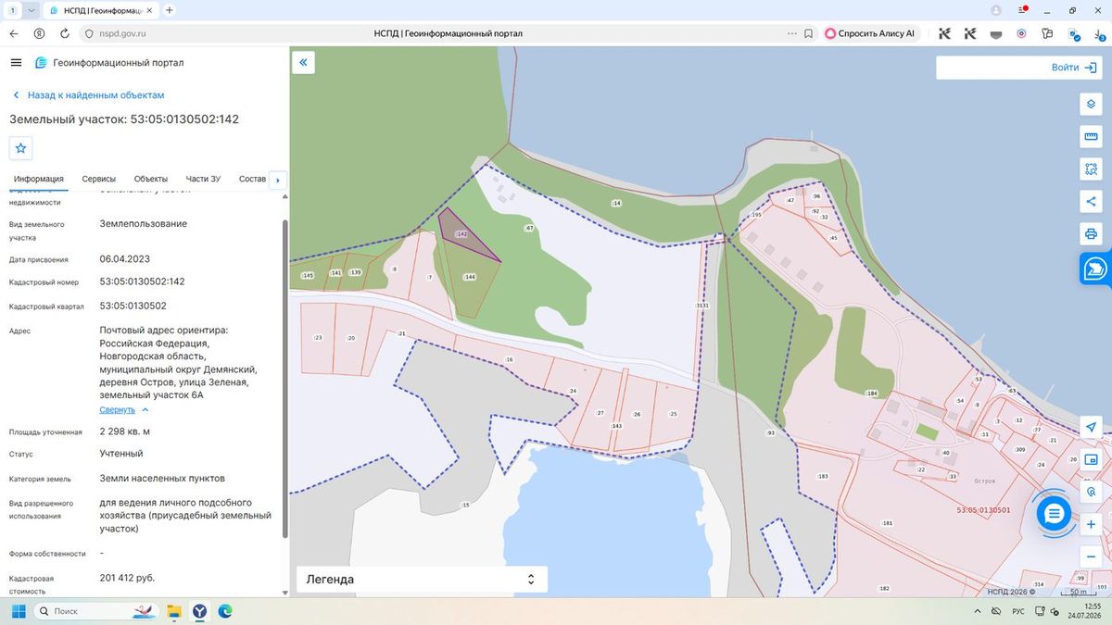Switch input language РУС in tray

click(x=1017, y=611)
